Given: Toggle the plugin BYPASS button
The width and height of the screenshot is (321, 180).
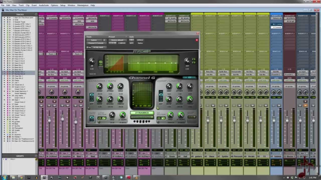Looking at the screenshot, I should (x=140, y=40).
